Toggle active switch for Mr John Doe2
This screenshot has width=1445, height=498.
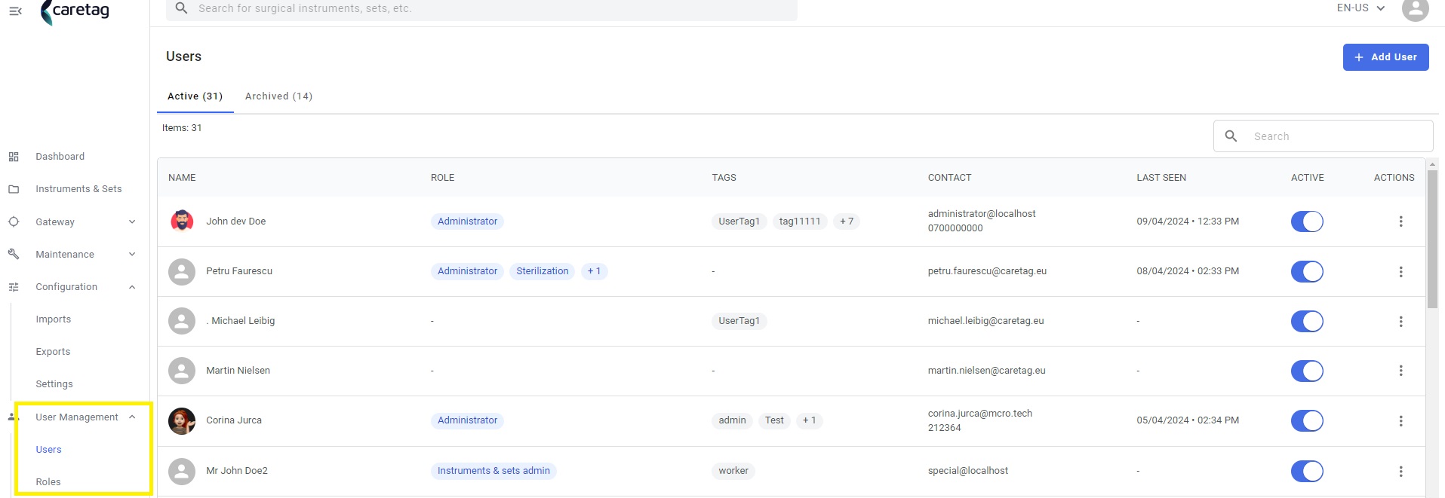point(1307,471)
